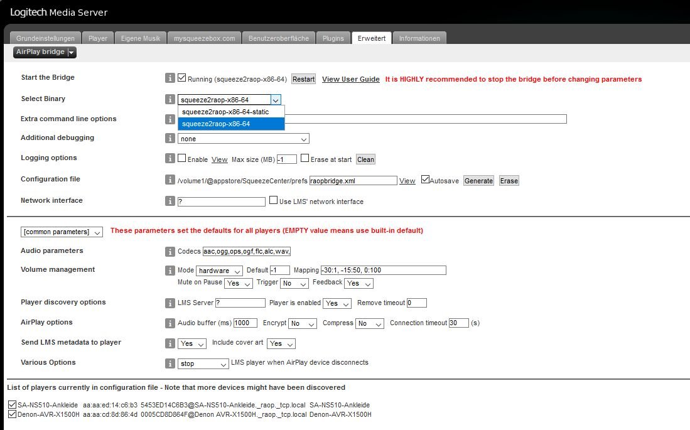Open the AirPlay bridge settings selector

(45, 52)
